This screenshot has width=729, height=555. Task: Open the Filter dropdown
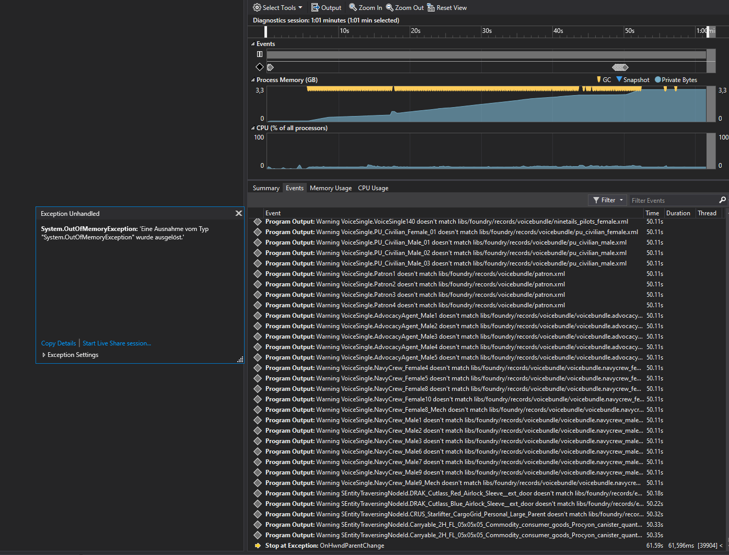608,200
